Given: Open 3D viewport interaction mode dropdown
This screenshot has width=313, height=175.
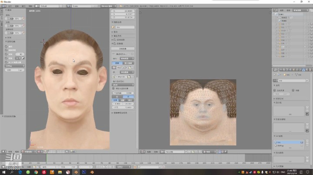Looking at the screenshot, I should [x=29, y=152].
